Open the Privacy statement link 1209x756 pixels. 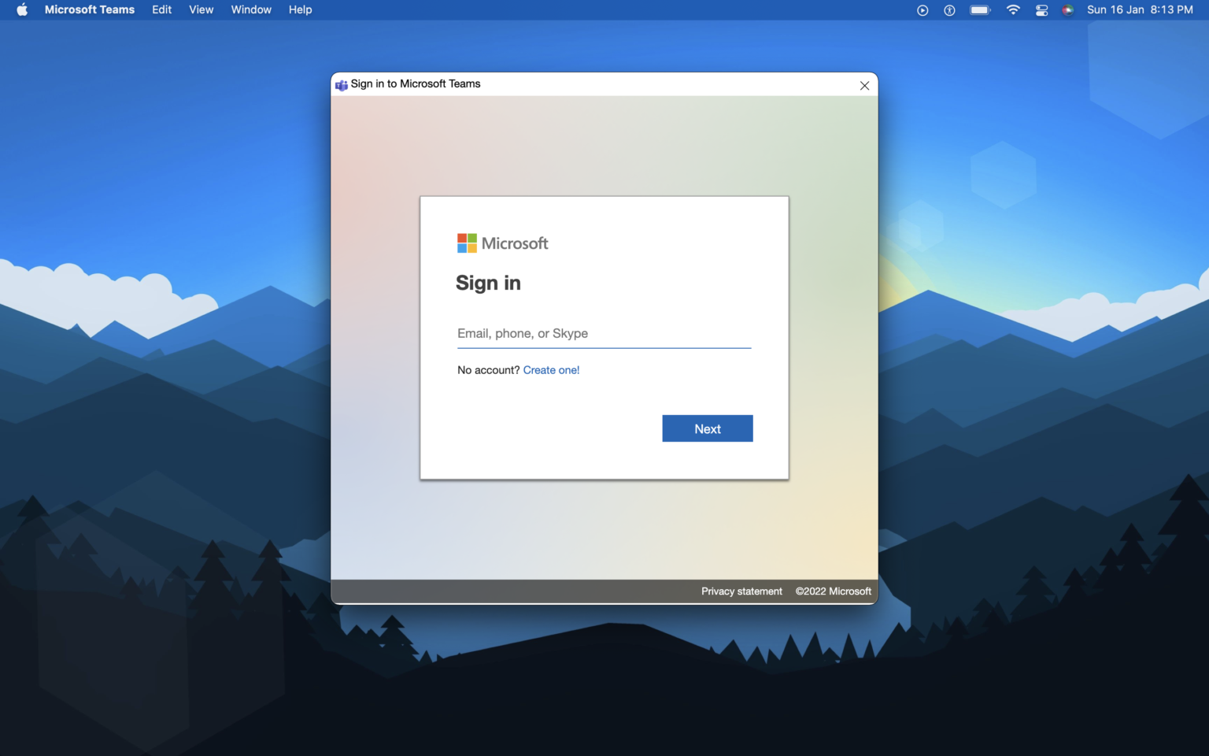741,591
